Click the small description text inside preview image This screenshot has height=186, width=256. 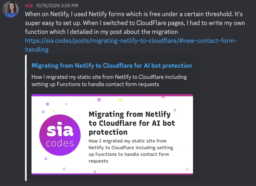(x=131, y=151)
